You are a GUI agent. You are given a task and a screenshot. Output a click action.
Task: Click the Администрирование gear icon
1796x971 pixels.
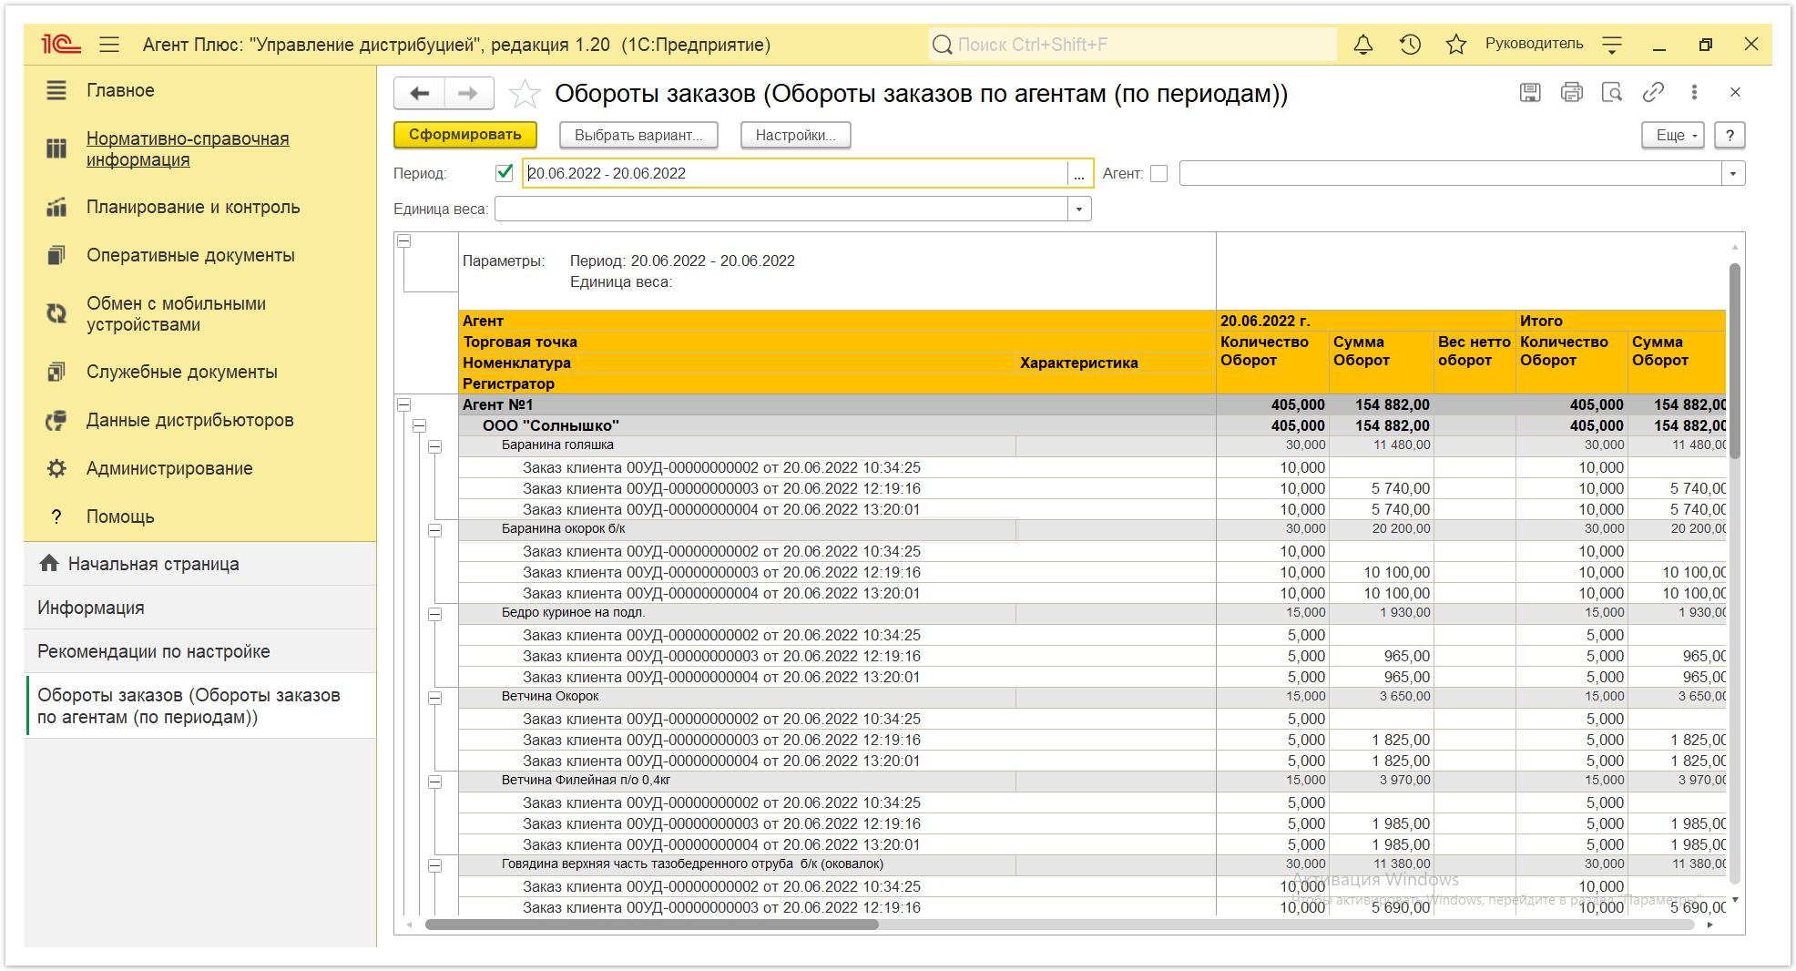tap(56, 468)
